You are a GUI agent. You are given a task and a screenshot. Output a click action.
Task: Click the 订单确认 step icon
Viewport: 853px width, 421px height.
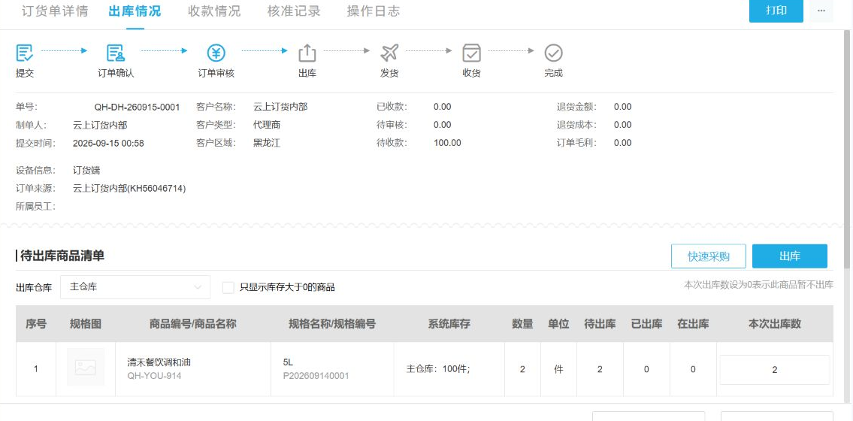(115, 53)
